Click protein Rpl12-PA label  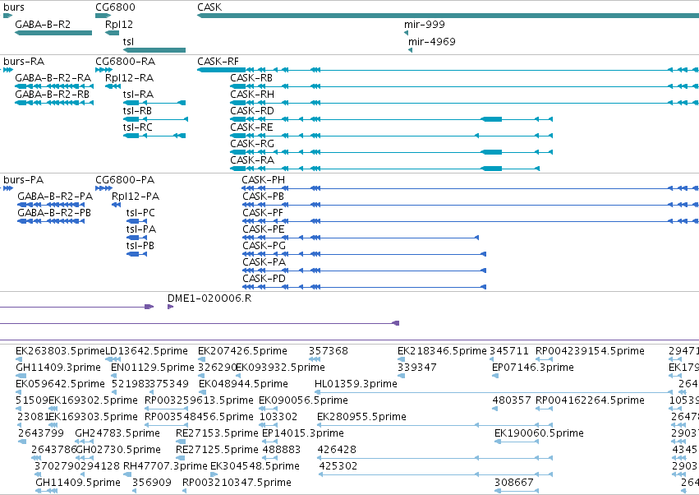tap(135, 197)
